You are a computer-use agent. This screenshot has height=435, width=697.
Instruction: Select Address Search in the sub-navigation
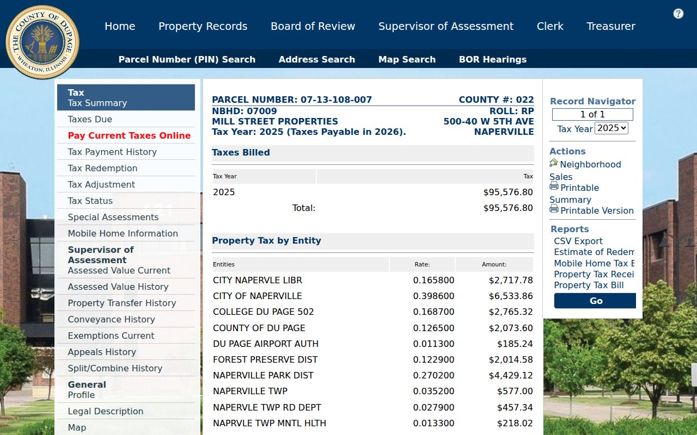pos(317,60)
